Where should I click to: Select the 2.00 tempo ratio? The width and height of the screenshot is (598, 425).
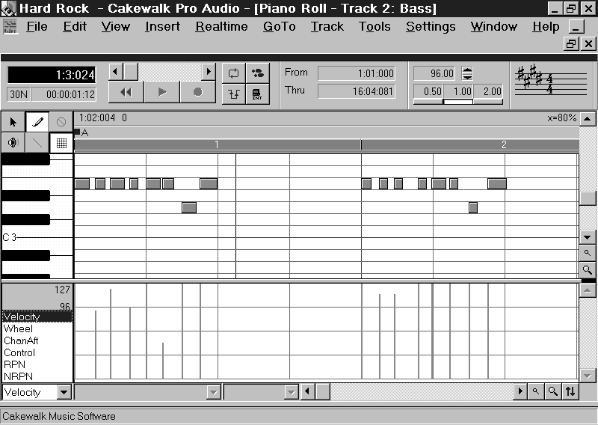(x=488, y=91)
